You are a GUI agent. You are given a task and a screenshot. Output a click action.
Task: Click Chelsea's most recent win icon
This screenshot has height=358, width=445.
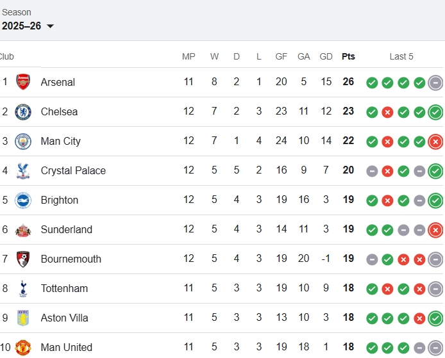tap(435, 111)
